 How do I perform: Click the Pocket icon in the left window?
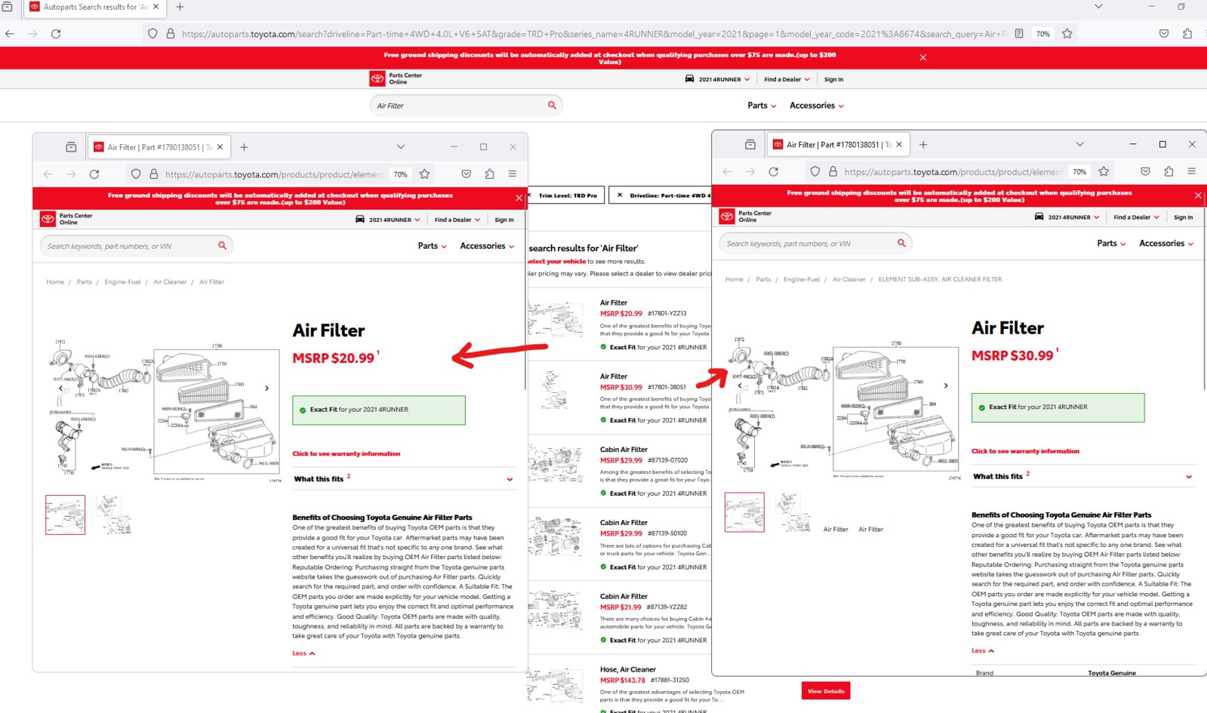[466, 174]
